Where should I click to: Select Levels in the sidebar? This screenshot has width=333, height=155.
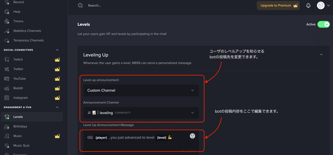pyautogui.click(x=32, y=117)
